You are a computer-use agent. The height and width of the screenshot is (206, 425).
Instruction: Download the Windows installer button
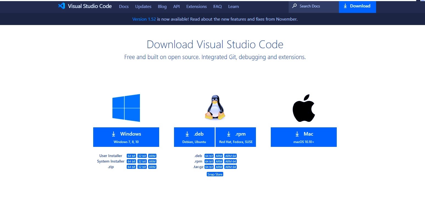[126, 137]
